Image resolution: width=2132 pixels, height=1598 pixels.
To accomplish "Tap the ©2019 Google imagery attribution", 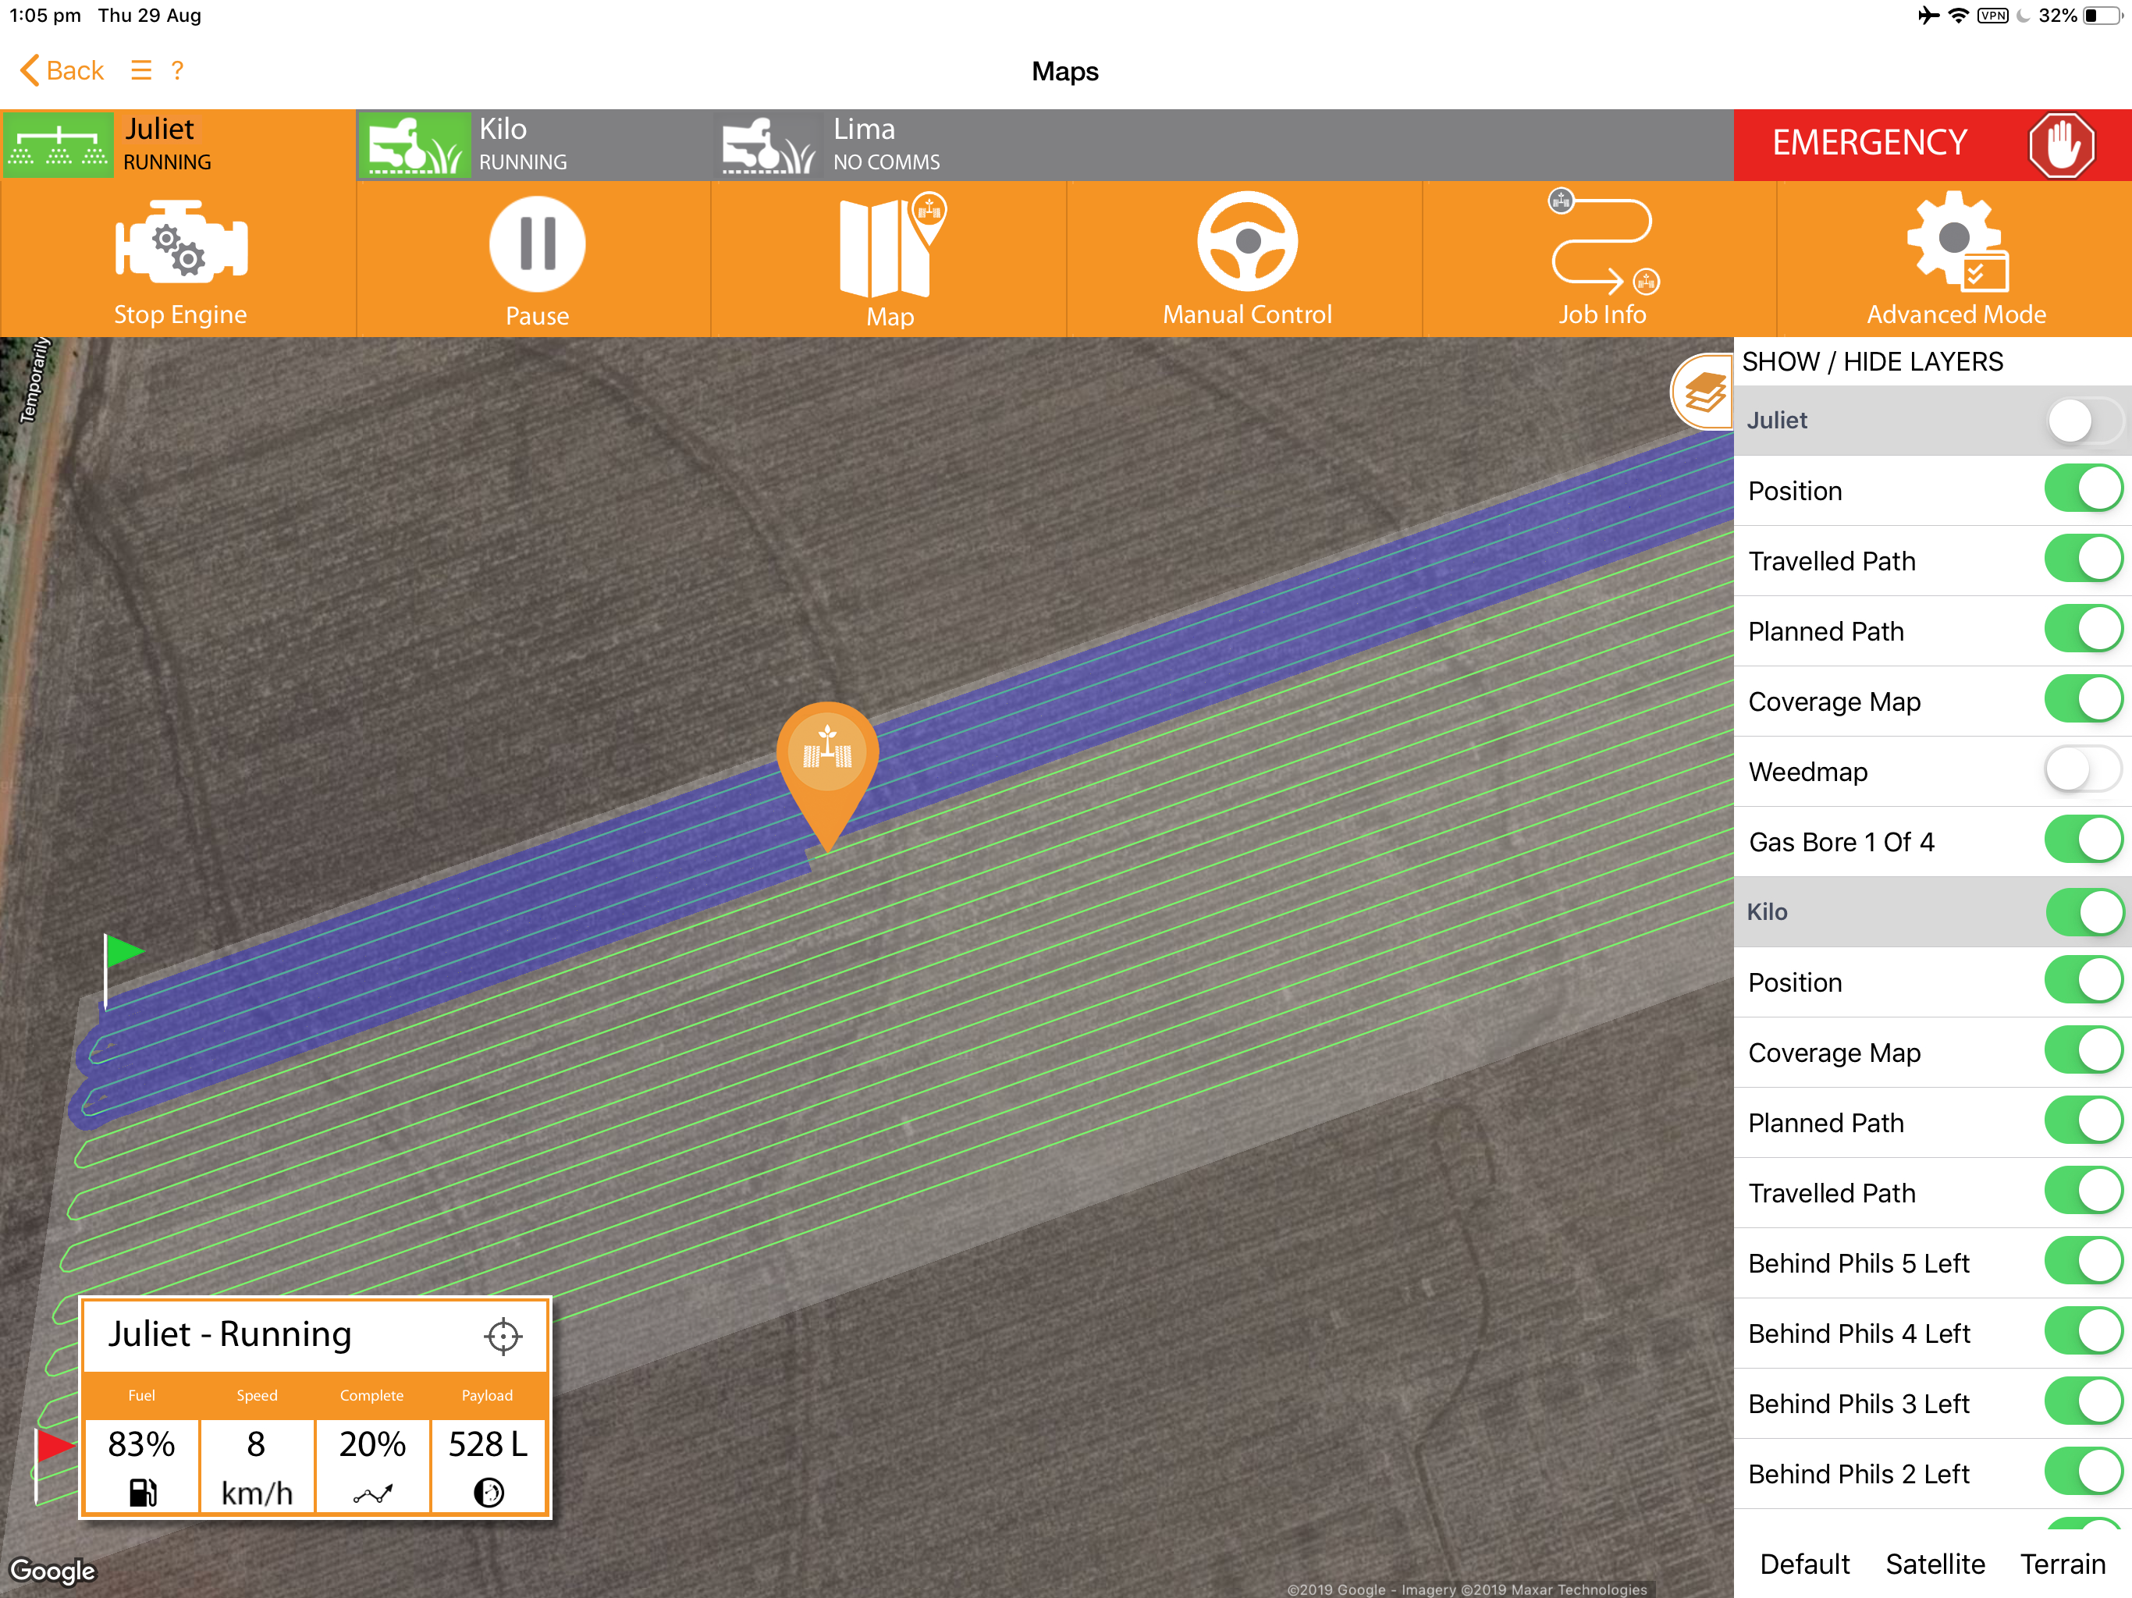I will [x=1467, y=1589].
